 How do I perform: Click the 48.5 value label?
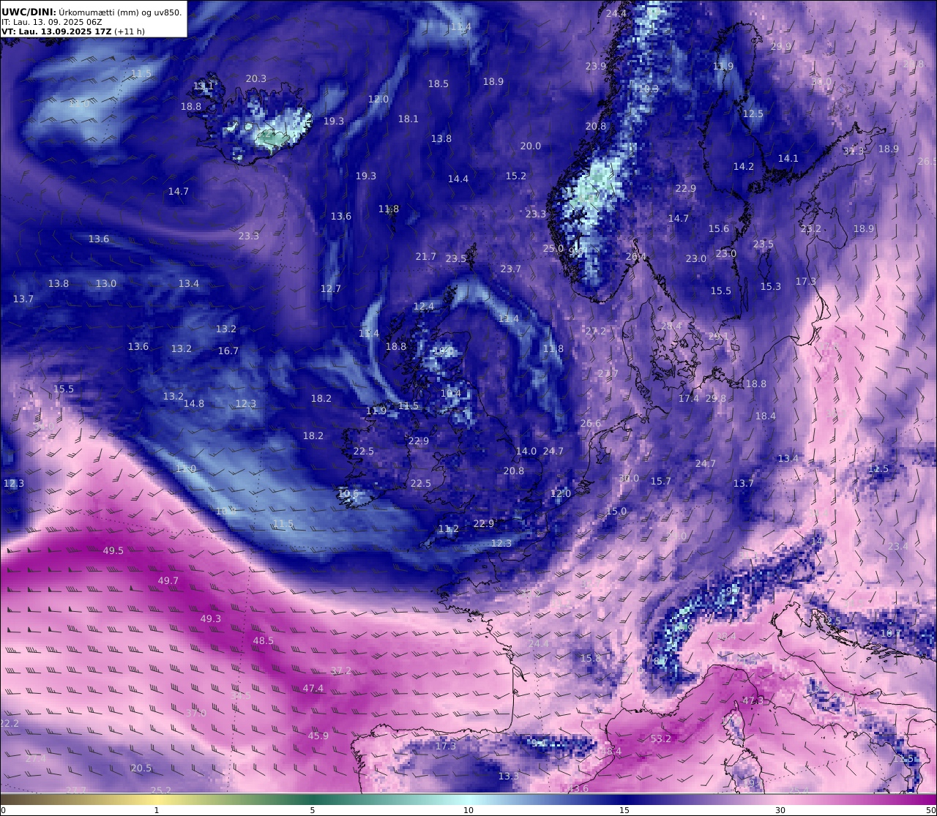[x=264, y=640]
